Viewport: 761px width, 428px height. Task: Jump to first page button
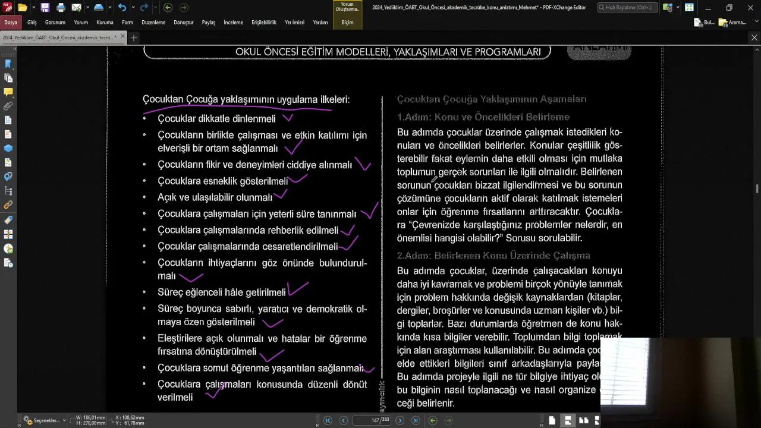click(x=328, y=420)
